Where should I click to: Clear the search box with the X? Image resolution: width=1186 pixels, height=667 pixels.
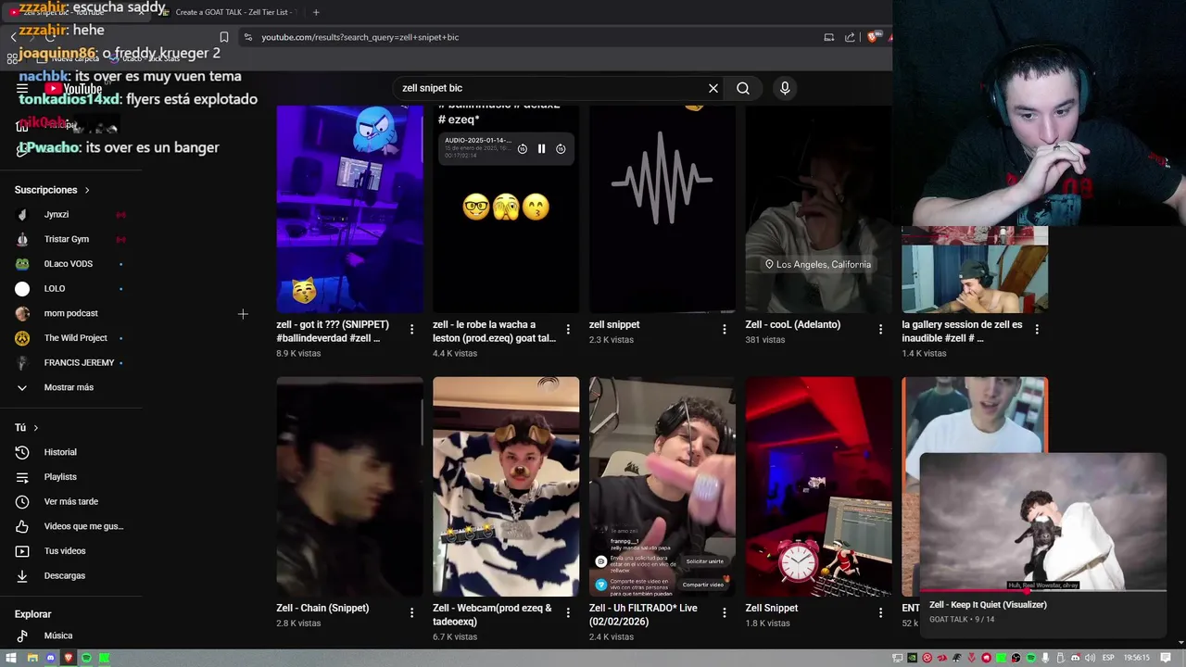(x=713, y=88)
